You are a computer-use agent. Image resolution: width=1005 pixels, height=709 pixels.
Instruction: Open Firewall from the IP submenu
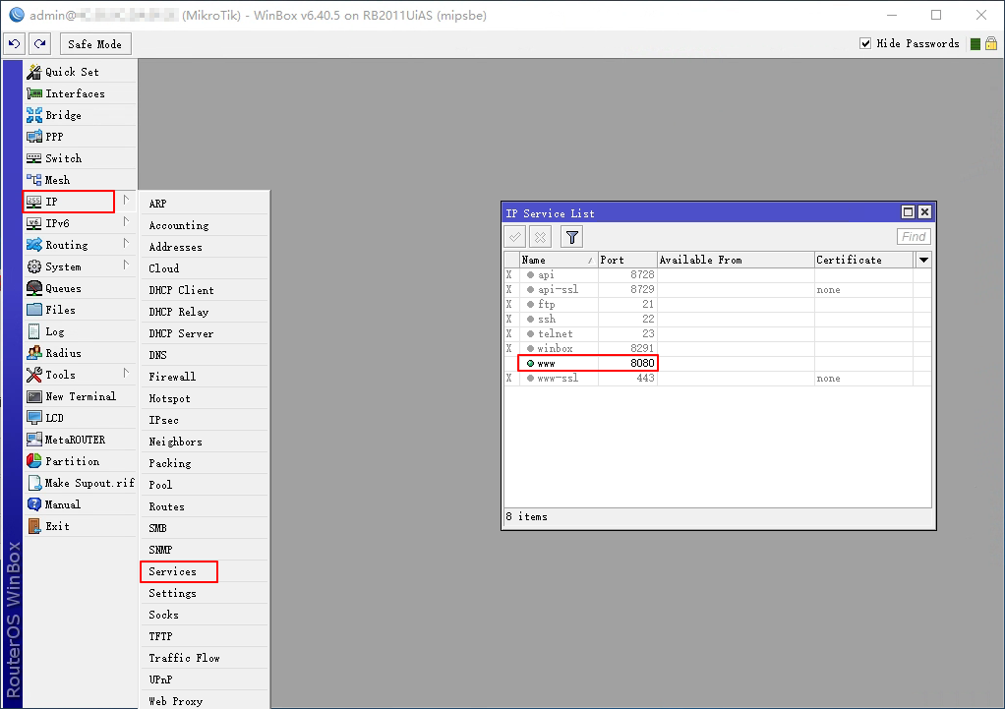pos(205,377)
